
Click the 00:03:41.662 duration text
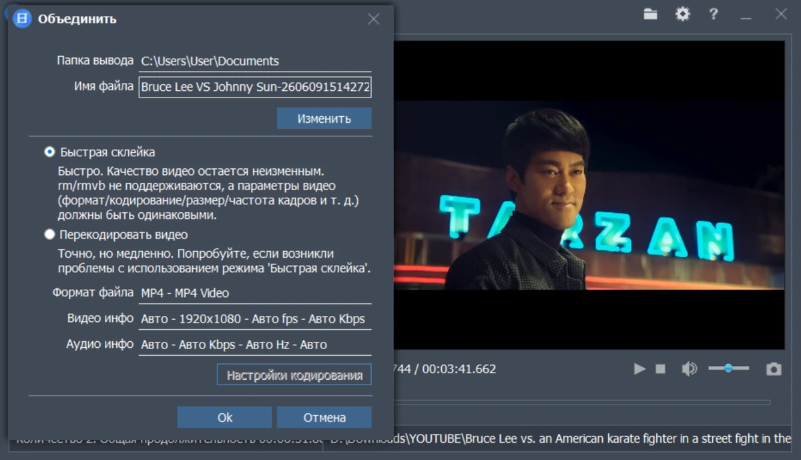click(459, 369)
